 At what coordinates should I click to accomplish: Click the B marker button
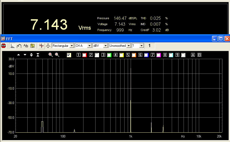click(x=199, y=55)
